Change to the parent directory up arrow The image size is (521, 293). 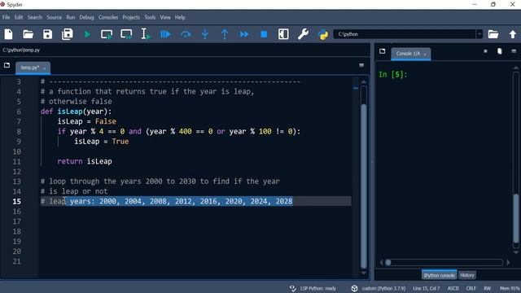pyautogui.click(x=513, y=34)
